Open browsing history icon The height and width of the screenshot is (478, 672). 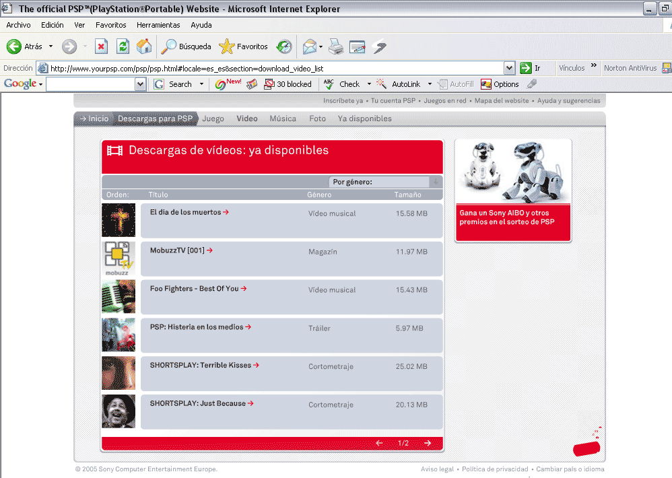point(284,46)
